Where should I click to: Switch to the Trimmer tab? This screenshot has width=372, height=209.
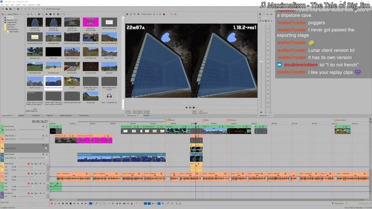146,116
